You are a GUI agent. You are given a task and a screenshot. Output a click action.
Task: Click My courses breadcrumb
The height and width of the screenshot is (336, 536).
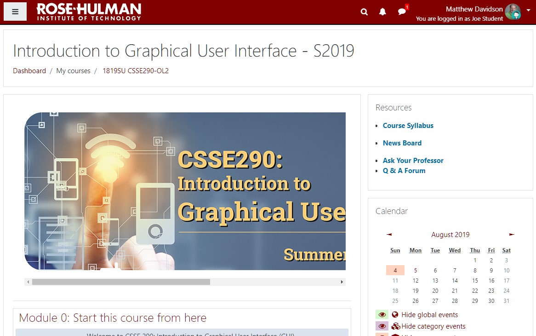tap(73, 71)
